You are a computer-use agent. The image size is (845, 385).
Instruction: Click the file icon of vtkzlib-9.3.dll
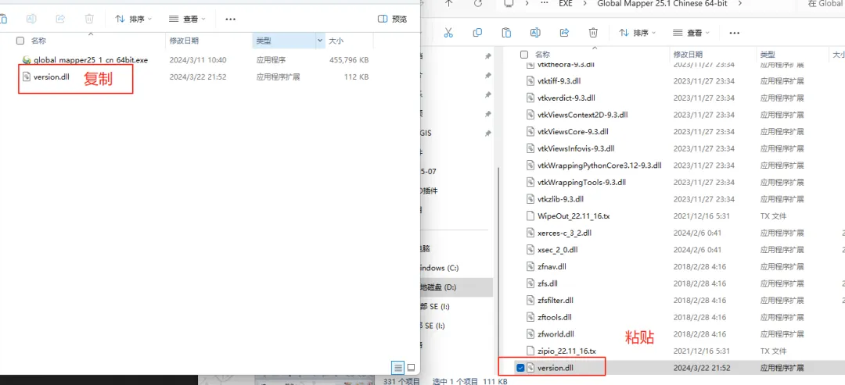pos(530,199)
